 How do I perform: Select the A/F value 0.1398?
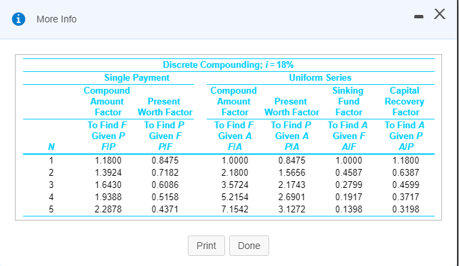pos(348,209)
